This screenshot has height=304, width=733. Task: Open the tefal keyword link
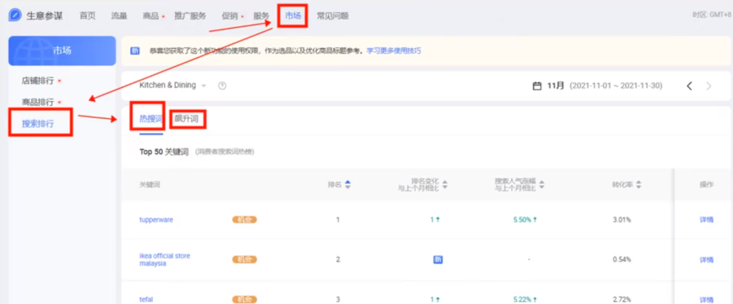coord(146,299)
